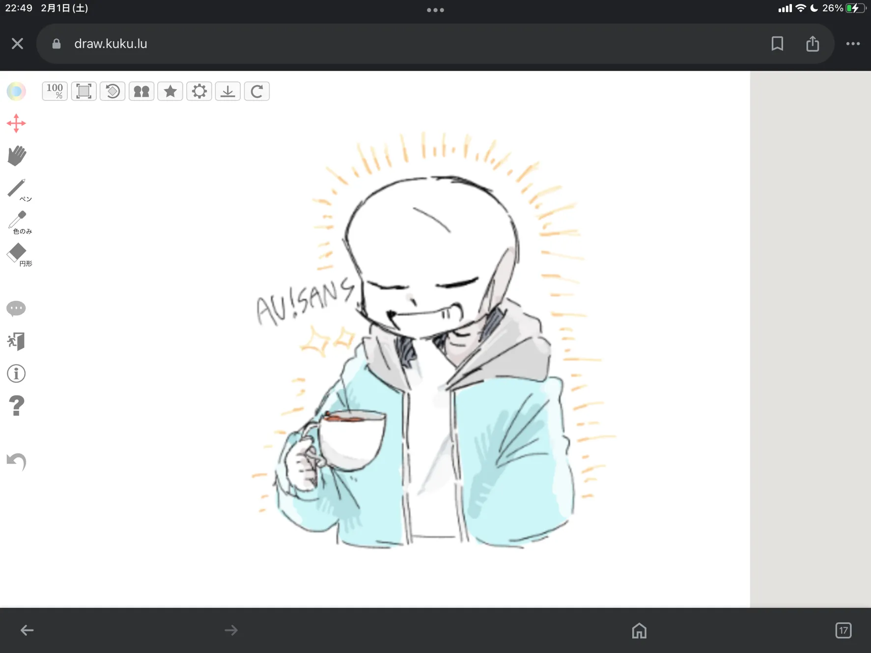Bookmark this page
Screen dimensions: 871x653
click(x=777, y=44)
